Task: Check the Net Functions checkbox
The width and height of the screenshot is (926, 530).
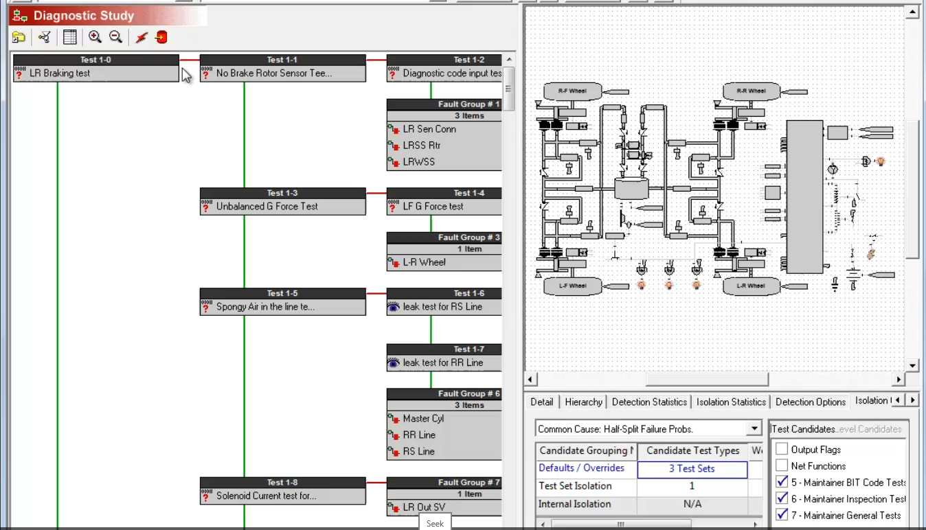Action: tap(782, 466)
